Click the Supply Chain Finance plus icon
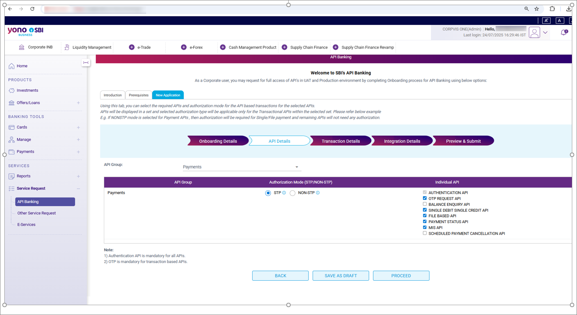 284,47
